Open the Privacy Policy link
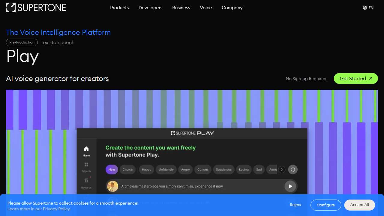The width and height of the screenshot is (384, 216). (x=56, y=209)
